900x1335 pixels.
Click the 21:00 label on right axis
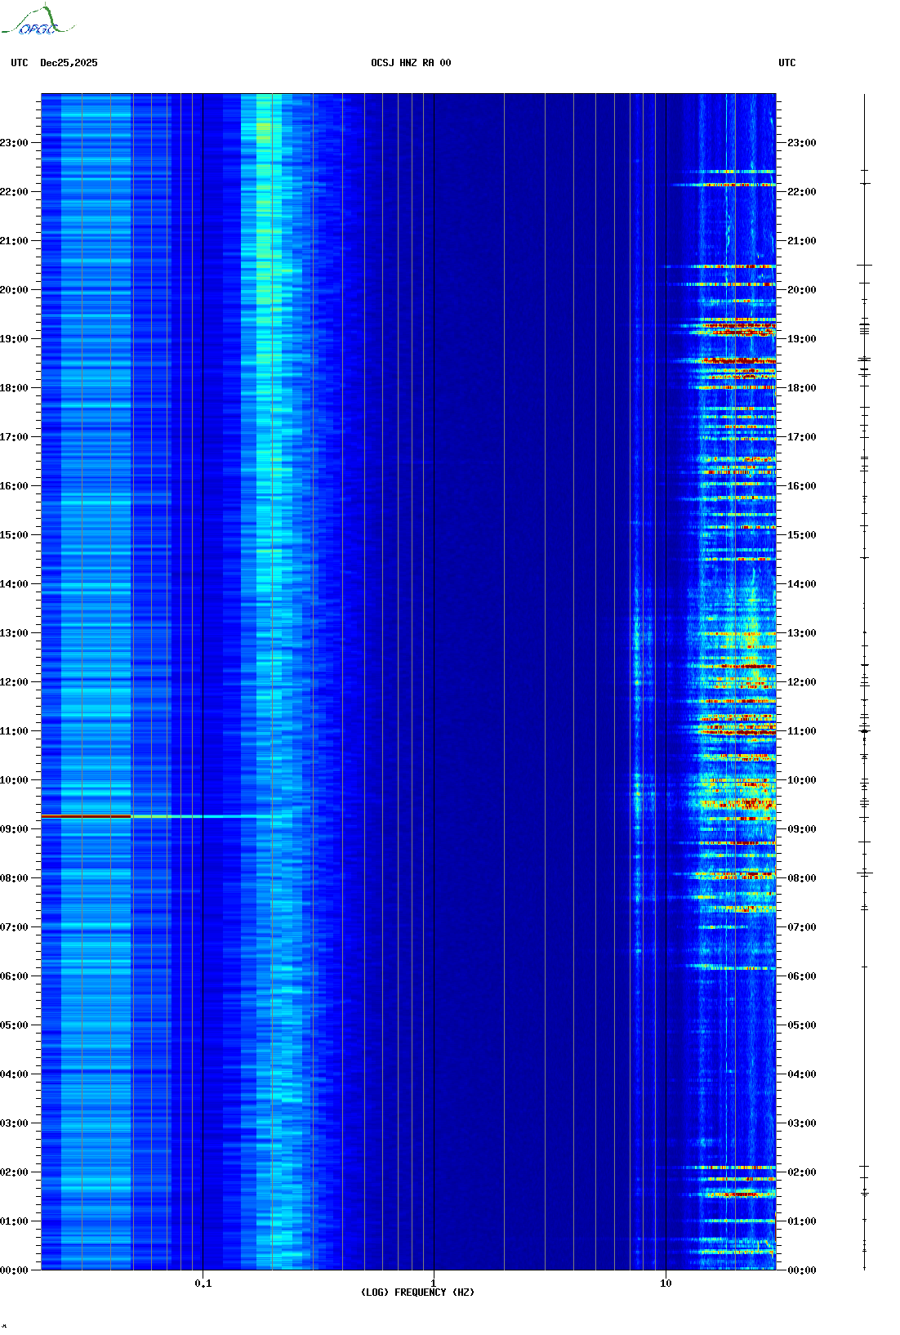coord(802,241)
